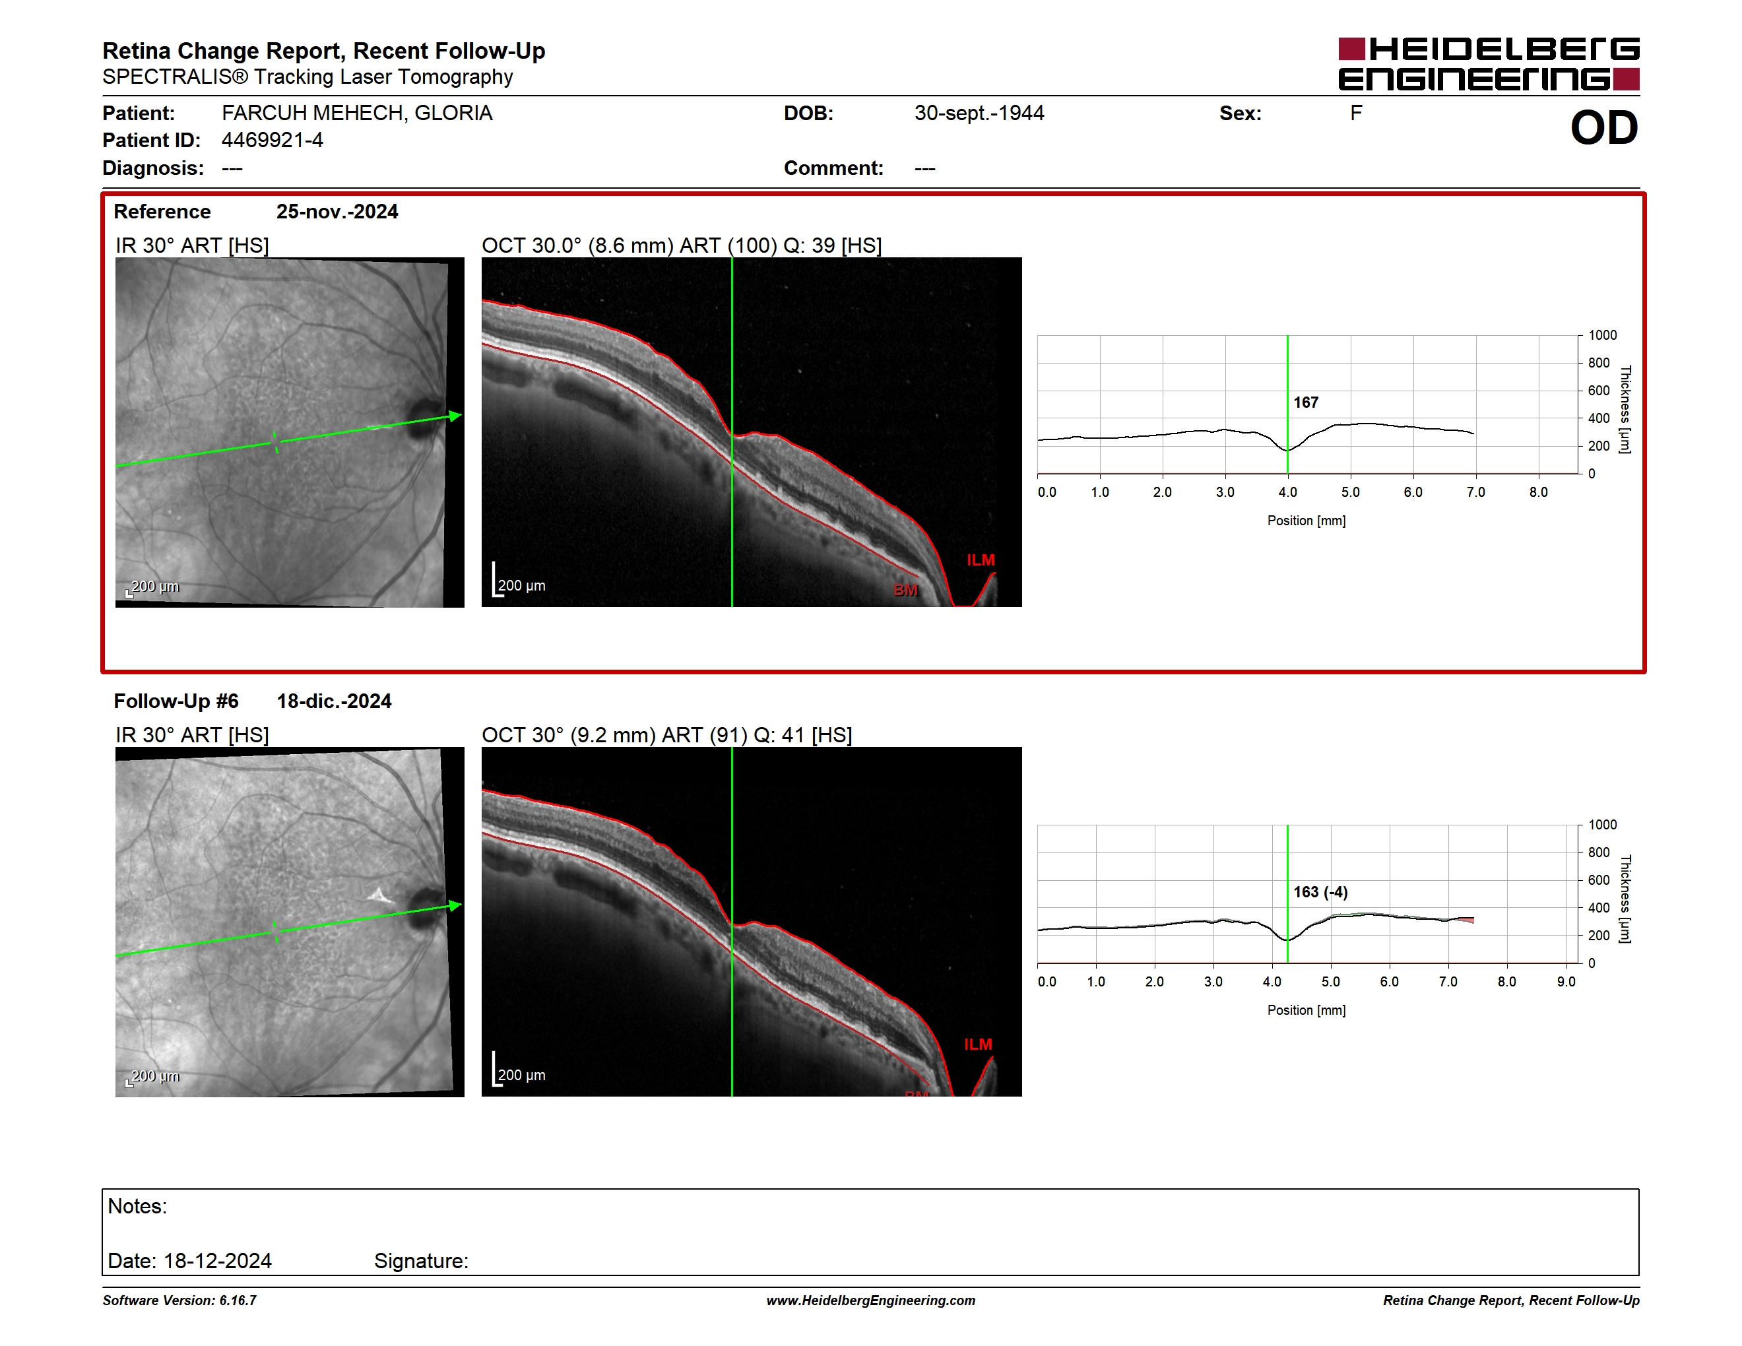Click the Position [mm] axis label in Follow-Up graph
Image resolution: width=1742 pixels, height=1346 pixels.
click(x=1306, y=1010)
